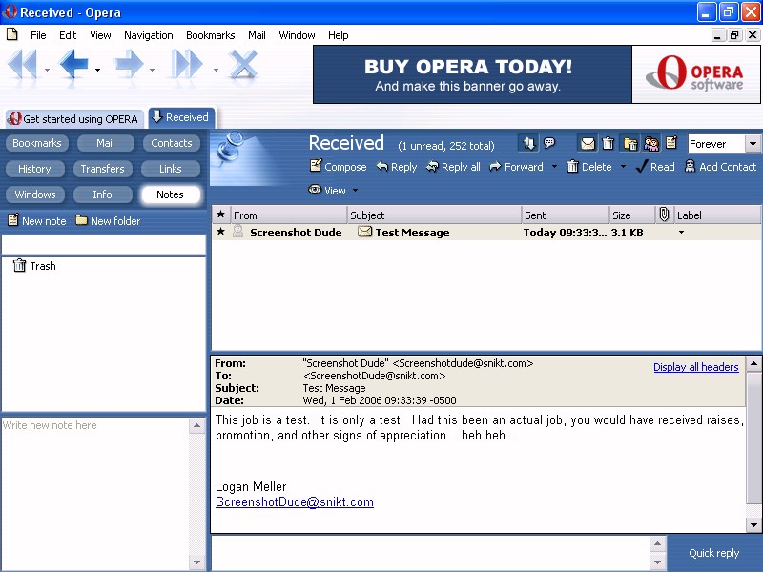Open the Mail panel button
The height and width of the screenshot is (572, 763).
(x=105, y=143)
